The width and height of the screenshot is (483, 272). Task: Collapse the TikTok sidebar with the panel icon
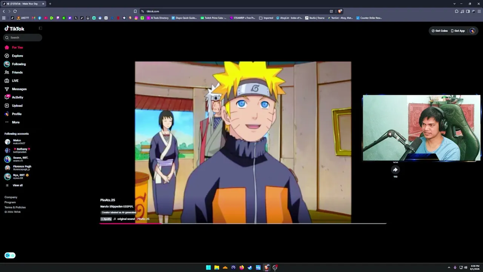click(40, 28)
